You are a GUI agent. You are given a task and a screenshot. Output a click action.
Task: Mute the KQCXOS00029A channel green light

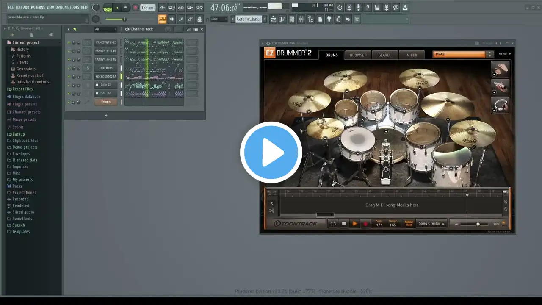pos(69,76)
